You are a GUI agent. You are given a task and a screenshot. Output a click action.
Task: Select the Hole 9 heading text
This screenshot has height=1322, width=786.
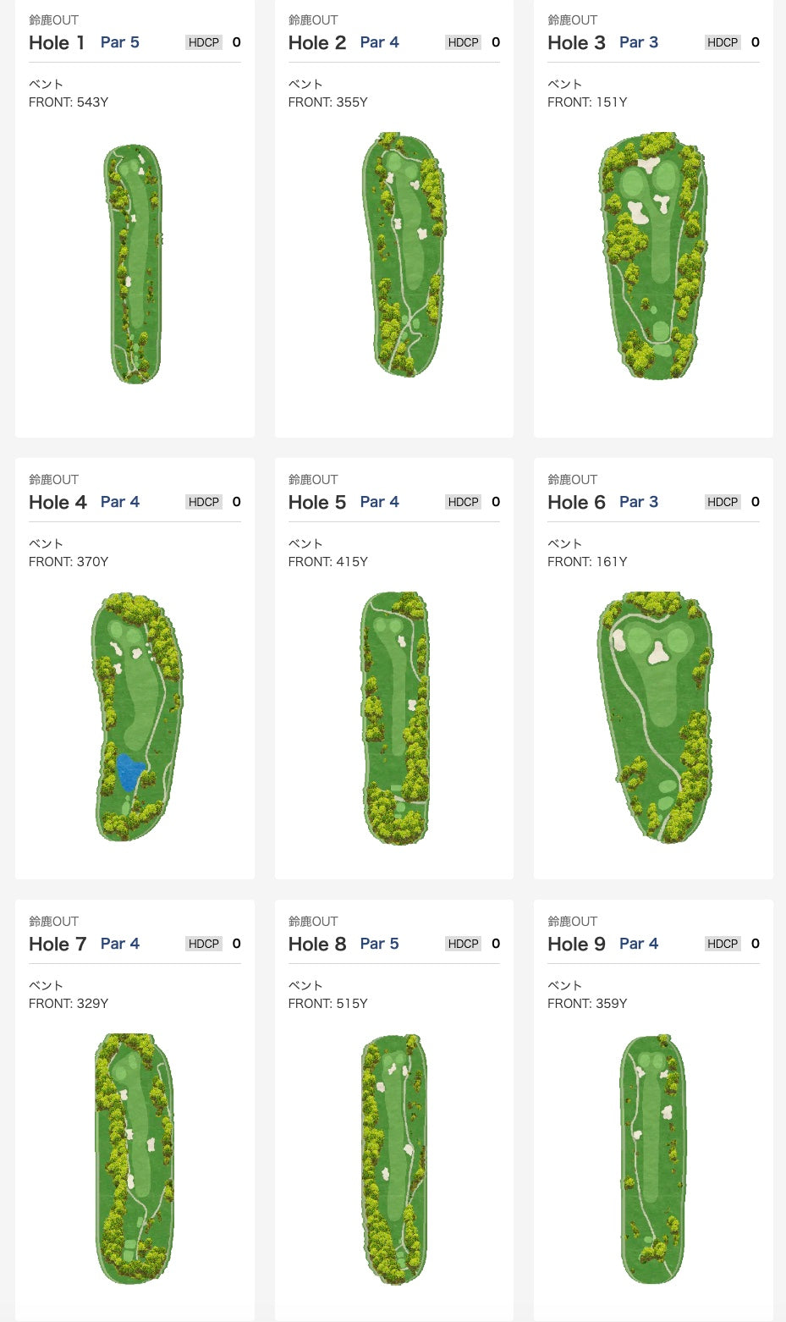[576, 944]
